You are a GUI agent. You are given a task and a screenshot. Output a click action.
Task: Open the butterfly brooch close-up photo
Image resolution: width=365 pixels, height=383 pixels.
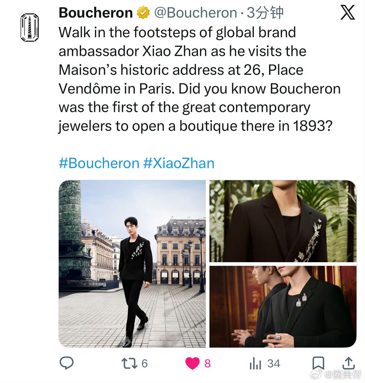point(283,221)
